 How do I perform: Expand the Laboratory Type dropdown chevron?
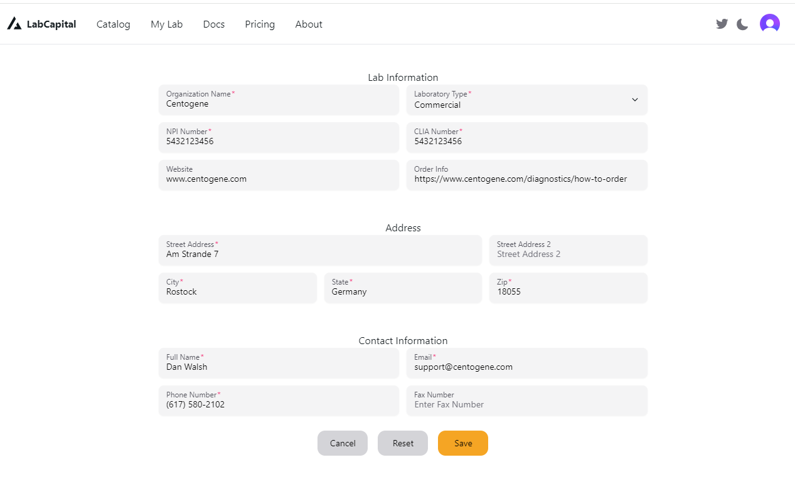635,100
